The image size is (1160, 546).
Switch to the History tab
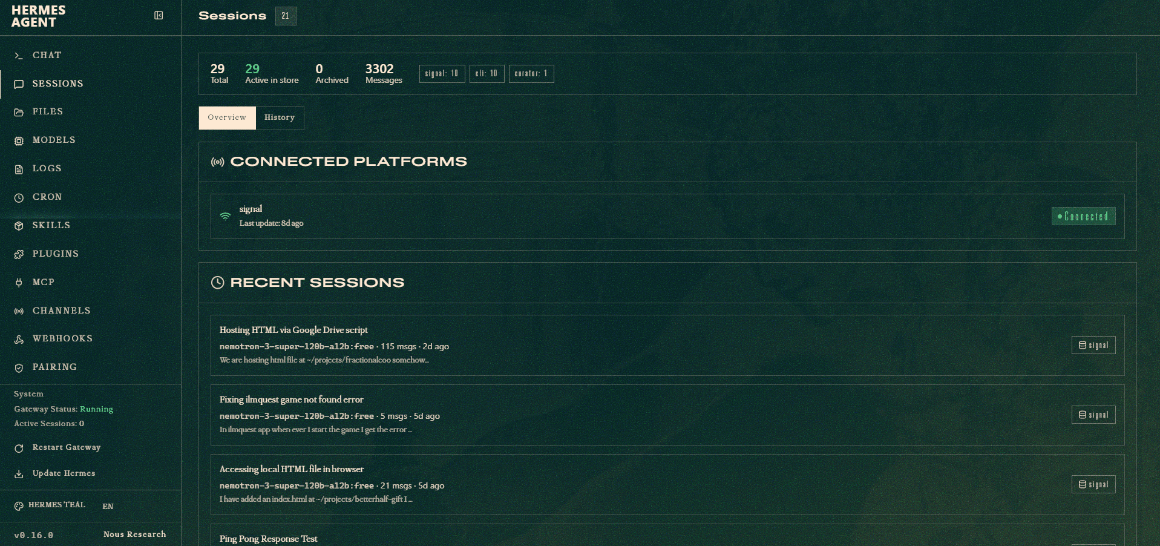[x=280, y=117]
